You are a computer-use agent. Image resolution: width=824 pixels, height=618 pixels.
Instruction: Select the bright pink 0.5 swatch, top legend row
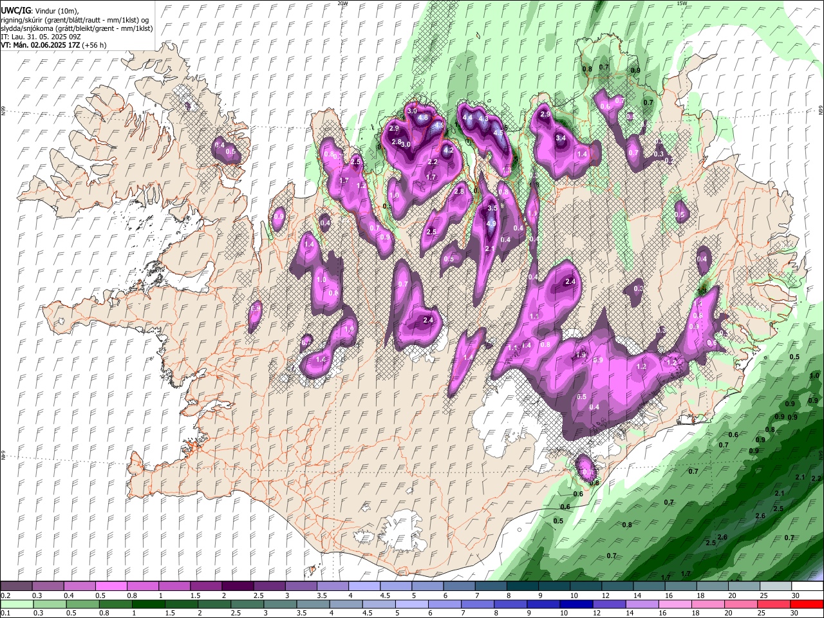point(111,586)
